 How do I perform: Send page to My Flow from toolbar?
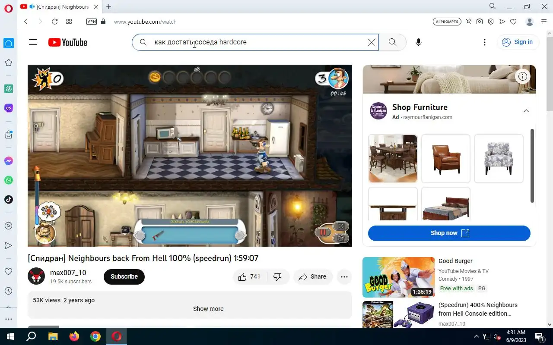502,22
